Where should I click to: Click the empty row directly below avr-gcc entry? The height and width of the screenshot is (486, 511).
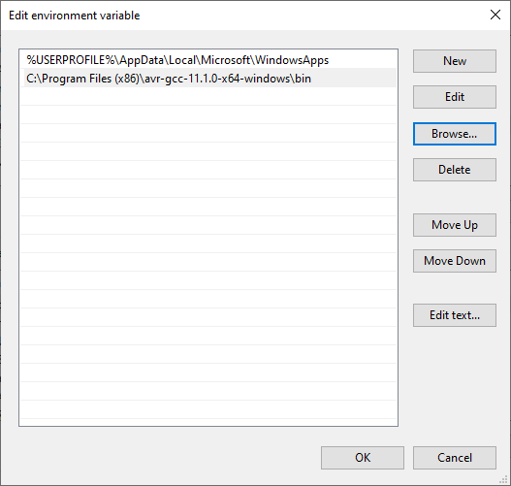(x=208, y=96)
